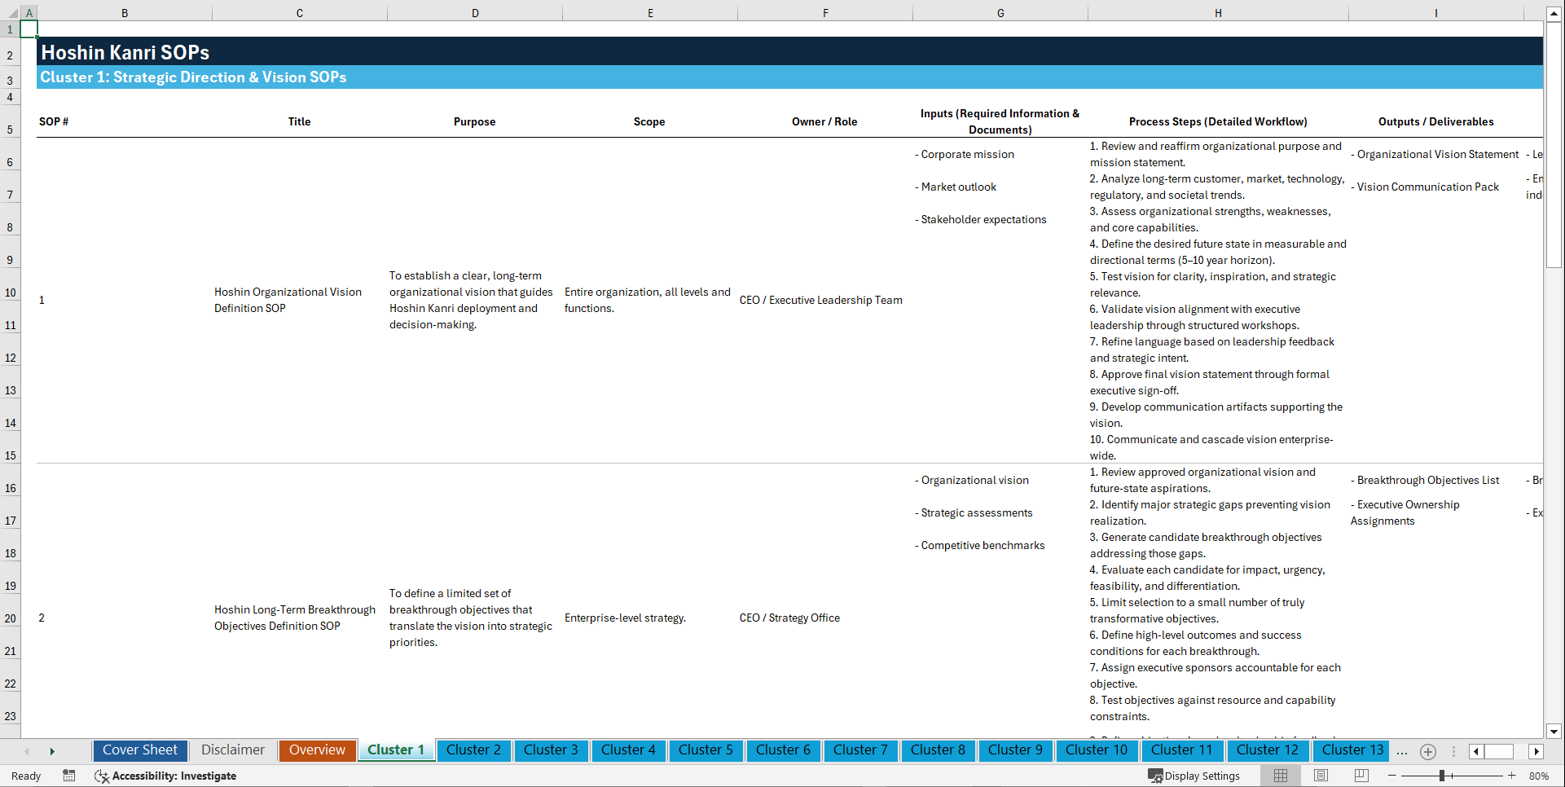Viewport: 1565px width, 787px height.
Task: Record a macro from the status bar icon
Action: (x=69, y=776)
